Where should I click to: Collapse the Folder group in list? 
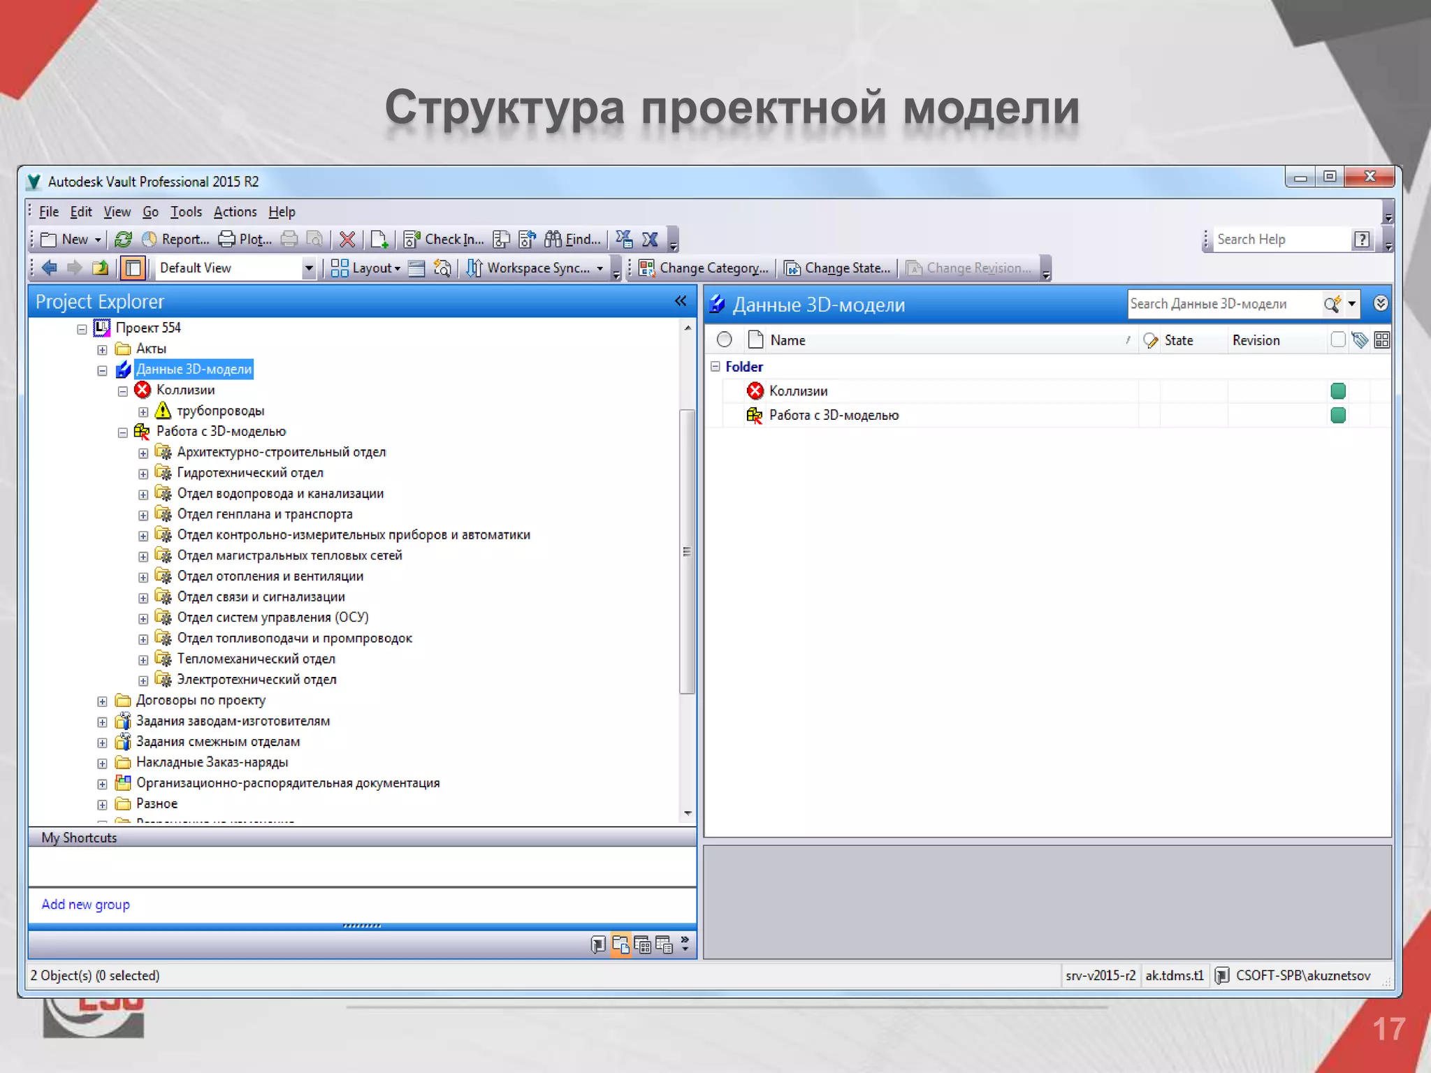pyautogui.click(x=715, y=366)
